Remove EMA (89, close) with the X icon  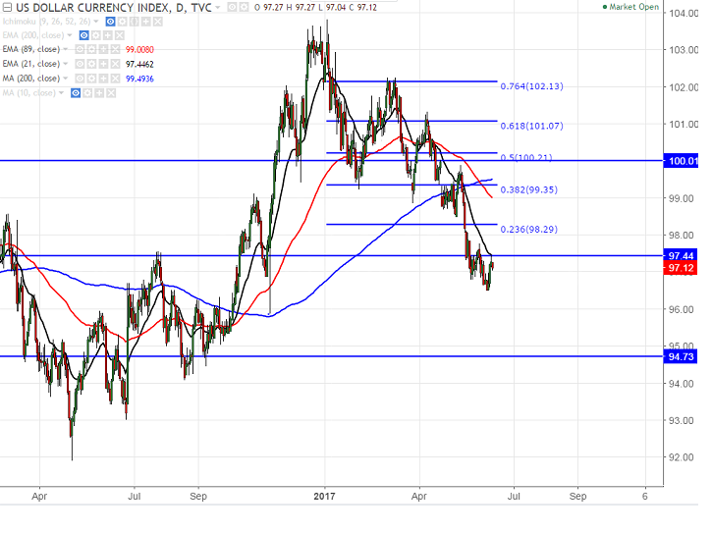click(115, 49)
